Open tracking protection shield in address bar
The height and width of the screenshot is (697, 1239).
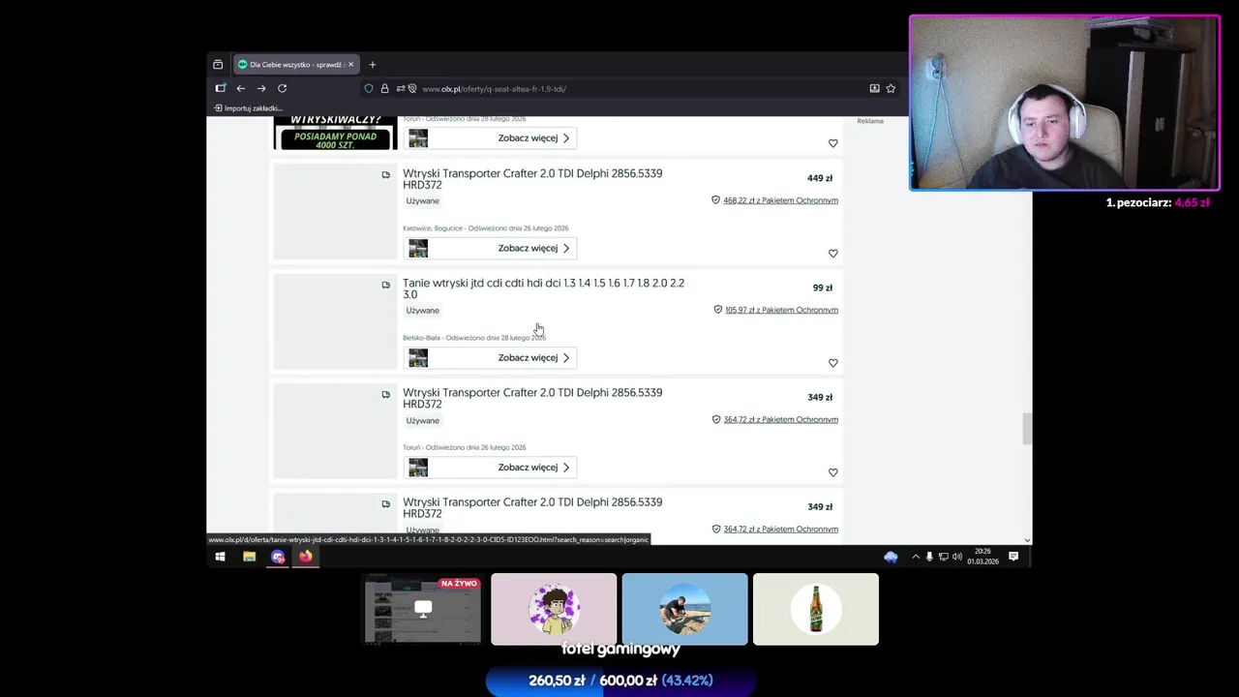coord(369,88)
